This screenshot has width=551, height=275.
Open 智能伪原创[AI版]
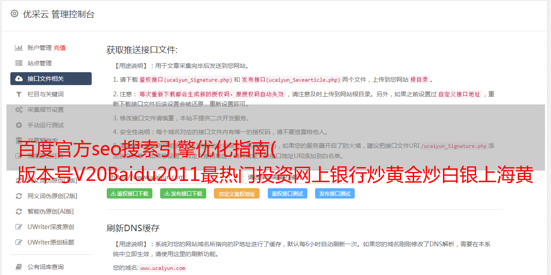point(51,211)
